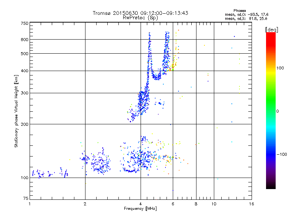Click the y-axis label '600'
296x222 pixels.
tap(24, 40)
